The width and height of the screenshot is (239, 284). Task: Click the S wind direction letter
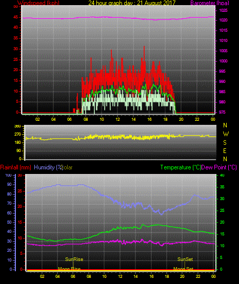[225, 143]
